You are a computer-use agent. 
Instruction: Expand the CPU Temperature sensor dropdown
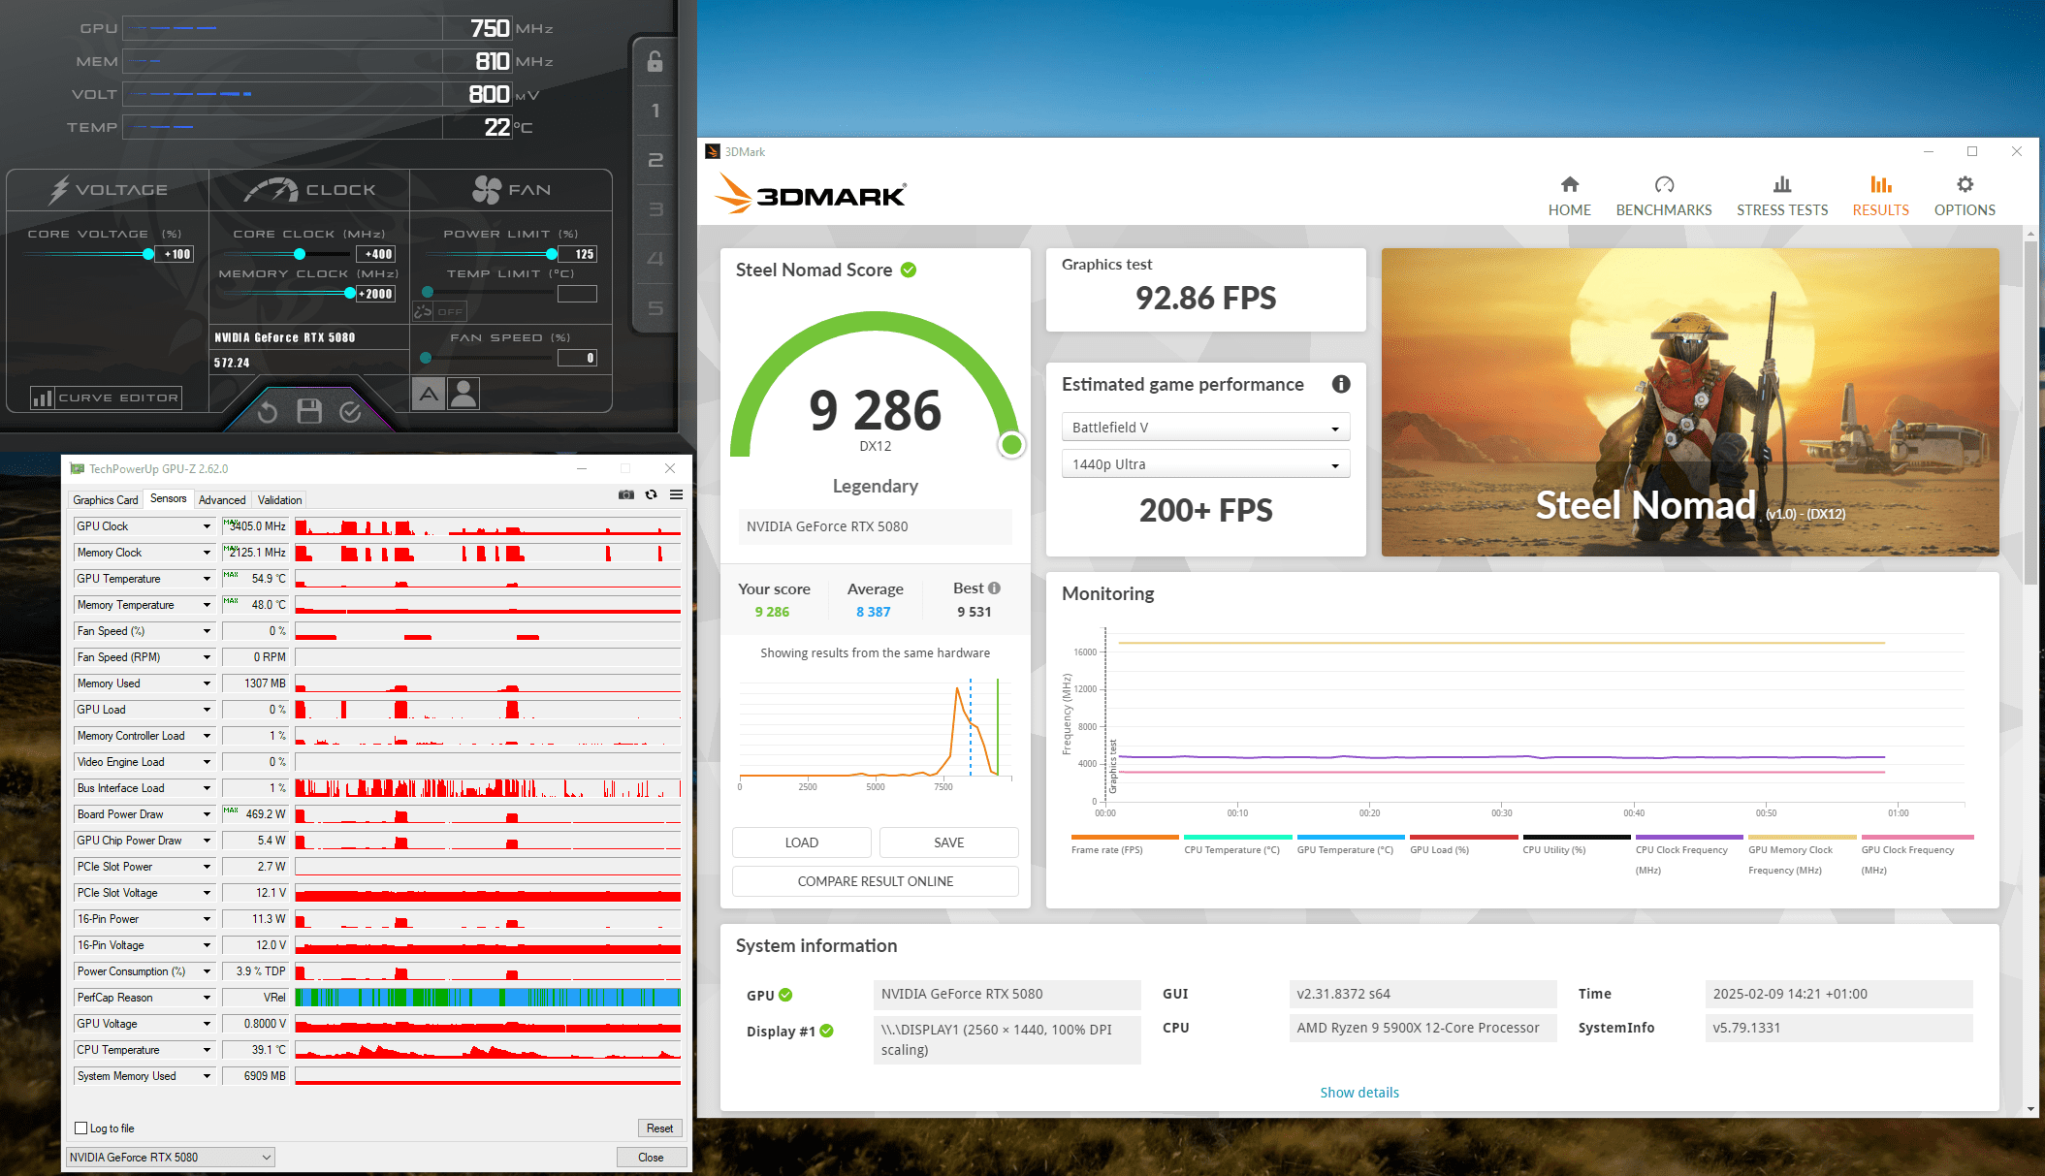pyautogui.click(x=207, y=1050)
